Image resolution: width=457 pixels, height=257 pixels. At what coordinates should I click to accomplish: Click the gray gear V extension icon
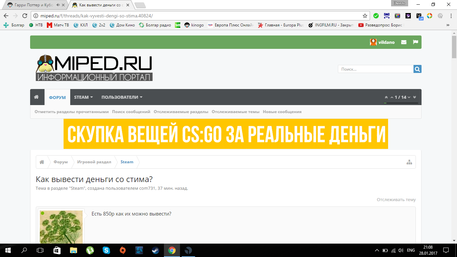tap(440, 16)
